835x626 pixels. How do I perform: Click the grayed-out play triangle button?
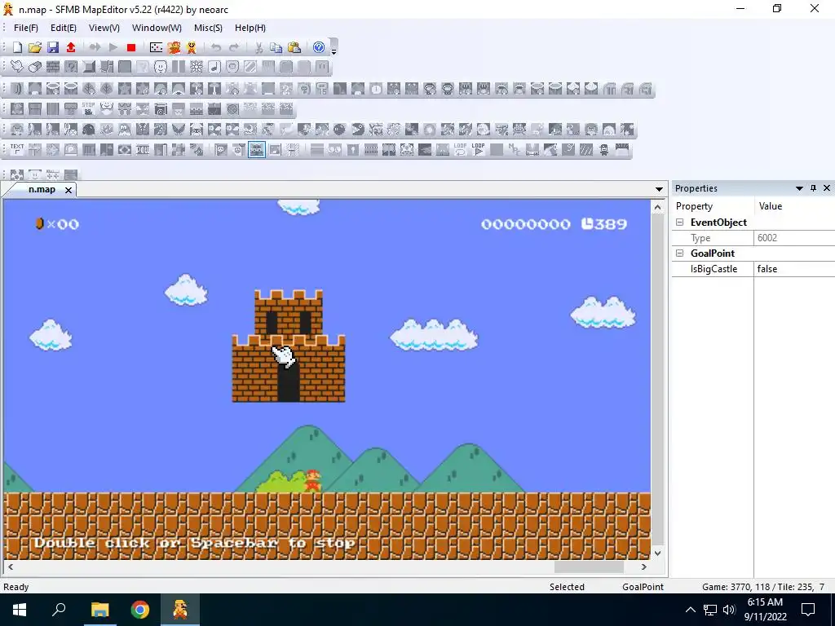[113, 47]
